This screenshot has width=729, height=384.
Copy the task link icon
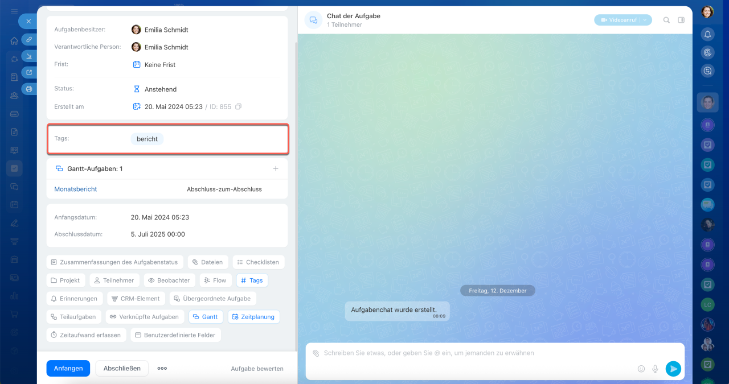pos(28,40)
